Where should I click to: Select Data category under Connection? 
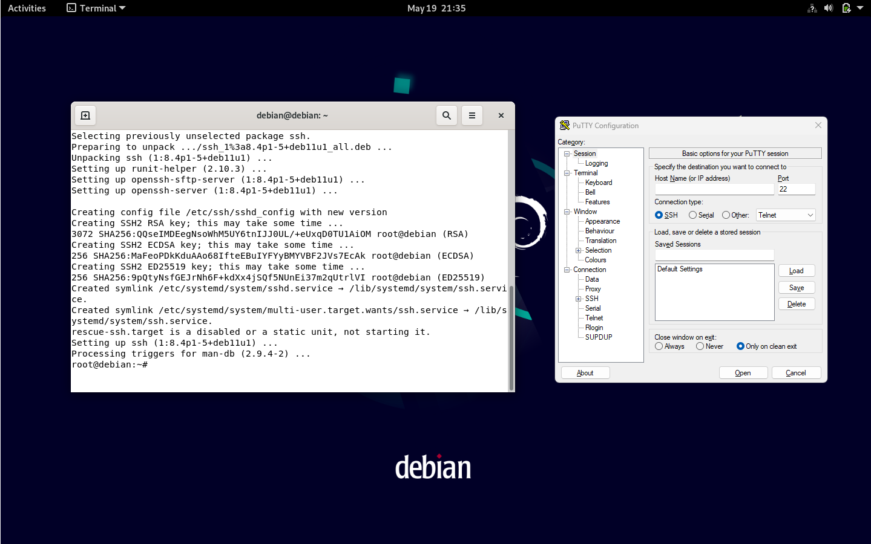pos(592,279)
